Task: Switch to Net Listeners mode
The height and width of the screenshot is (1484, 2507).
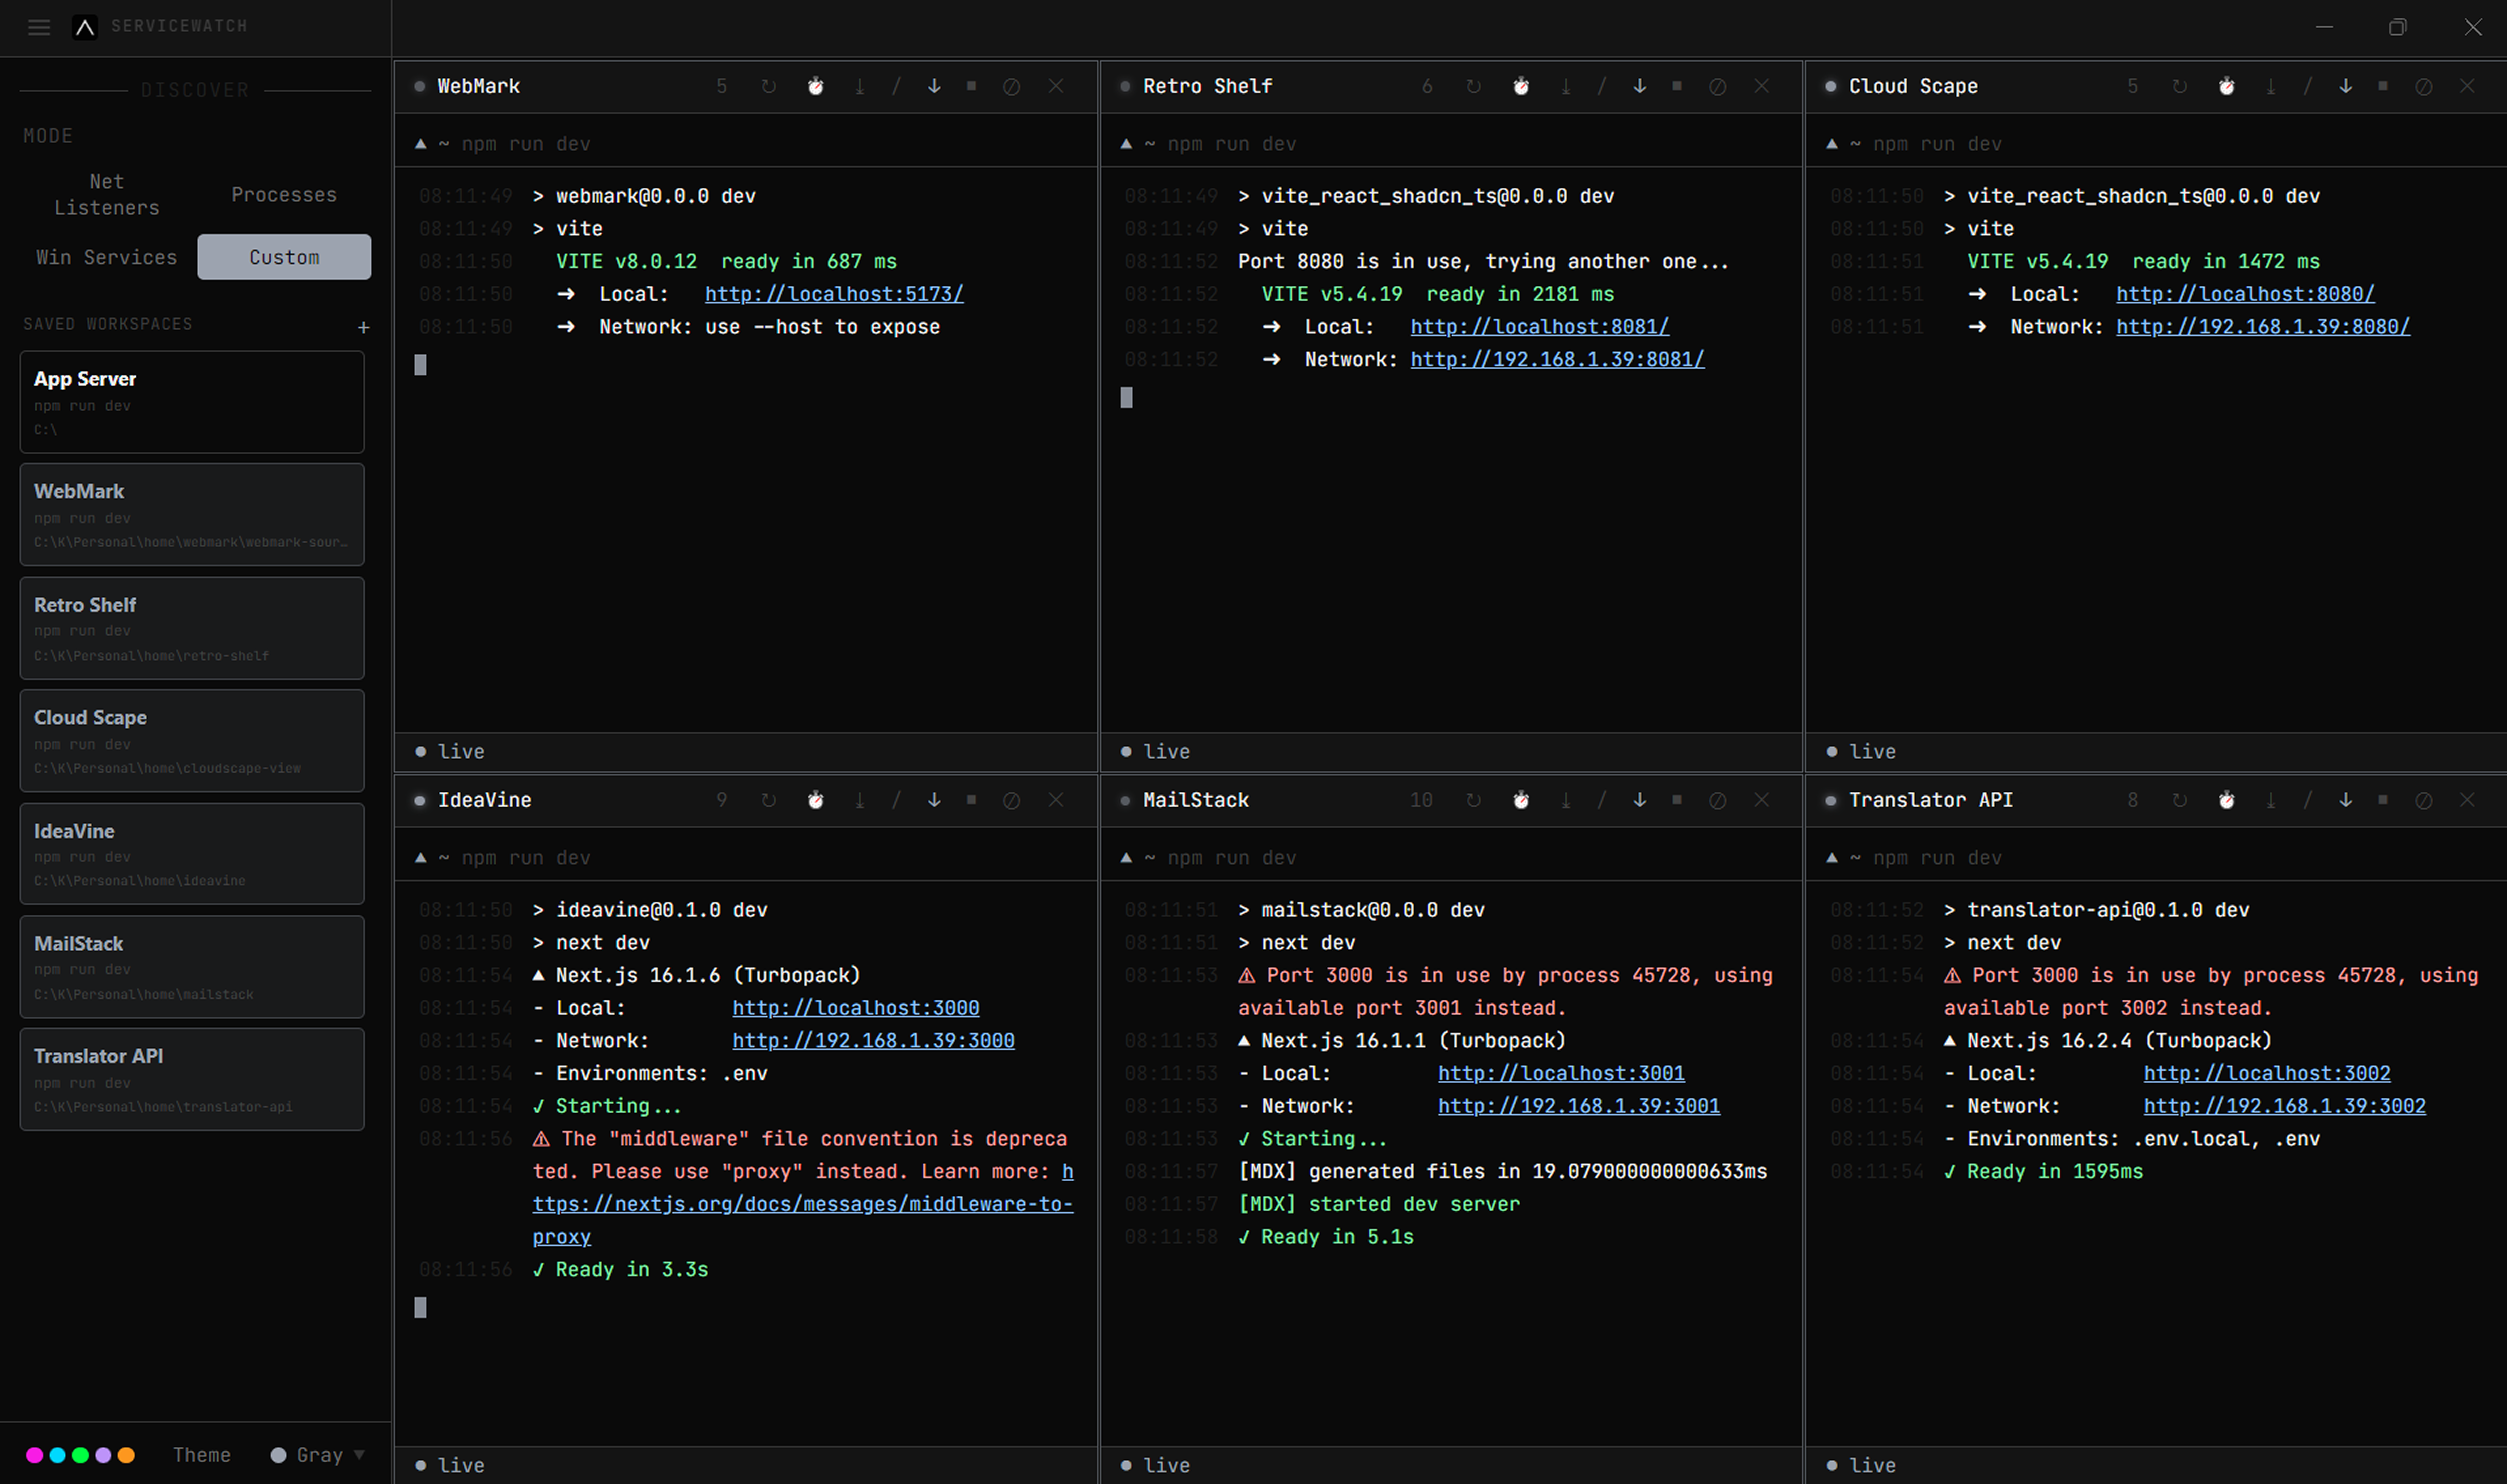Action: (x=107, y=195)
